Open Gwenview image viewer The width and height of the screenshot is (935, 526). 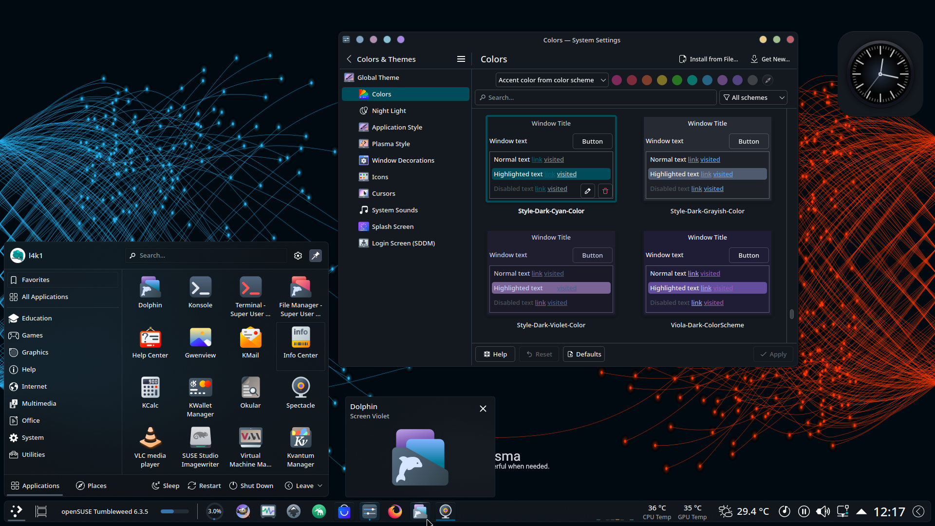[200, 342]
